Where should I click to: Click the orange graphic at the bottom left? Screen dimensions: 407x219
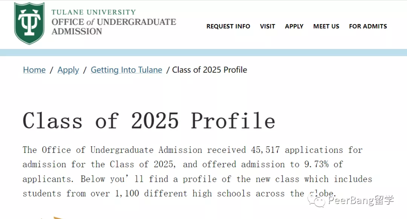[57, 217]
